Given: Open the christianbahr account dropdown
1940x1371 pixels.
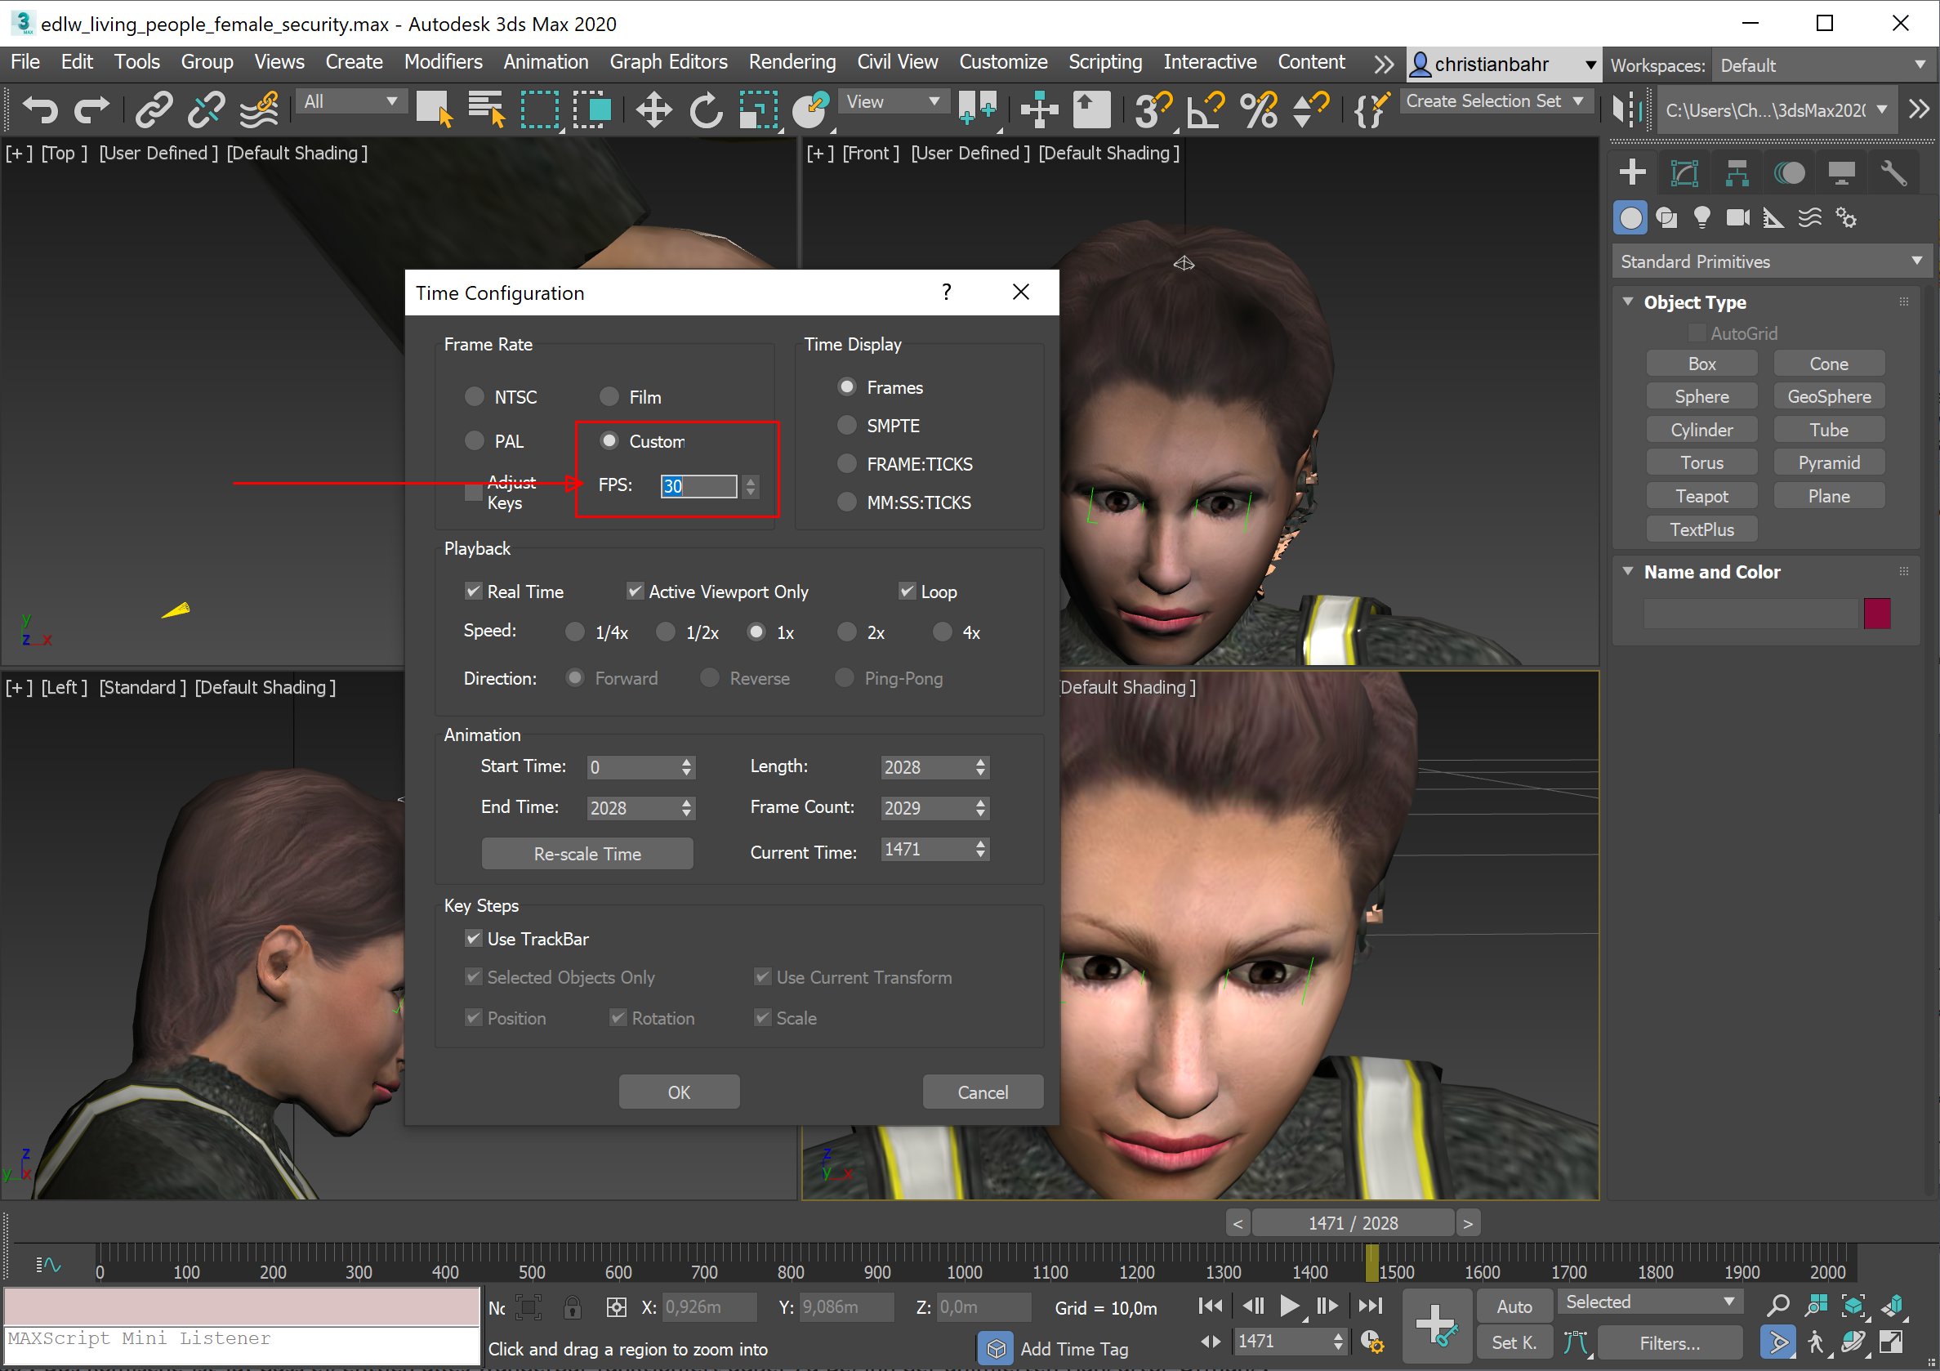Looking at the screenshot, I should tap(1503, 65).
